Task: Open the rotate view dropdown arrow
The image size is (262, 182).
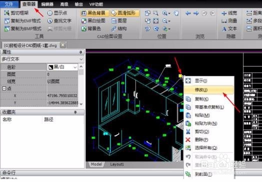Action: [x=169, y=29]
